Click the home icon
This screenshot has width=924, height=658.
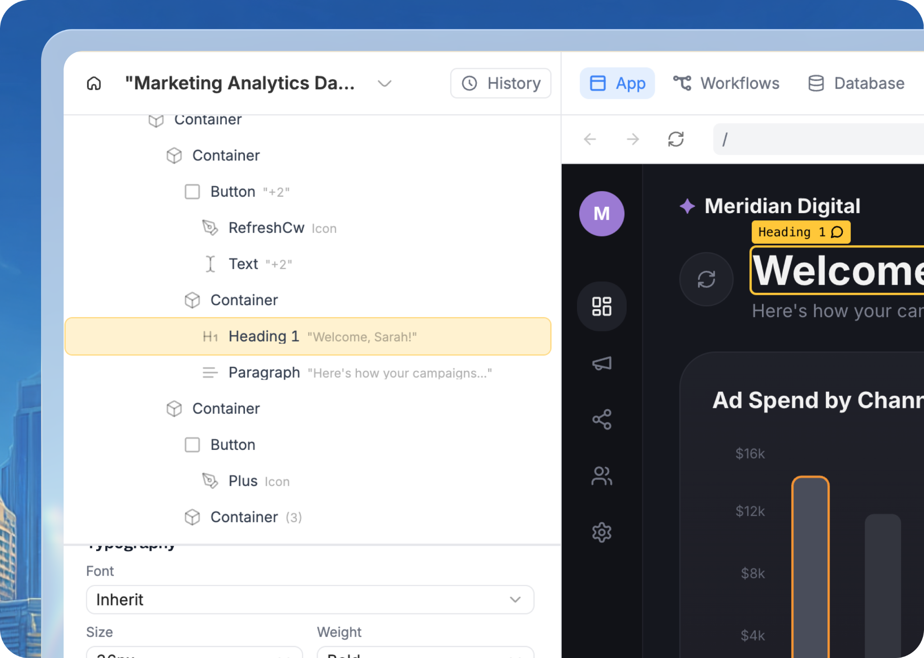(x=94, y=83)
